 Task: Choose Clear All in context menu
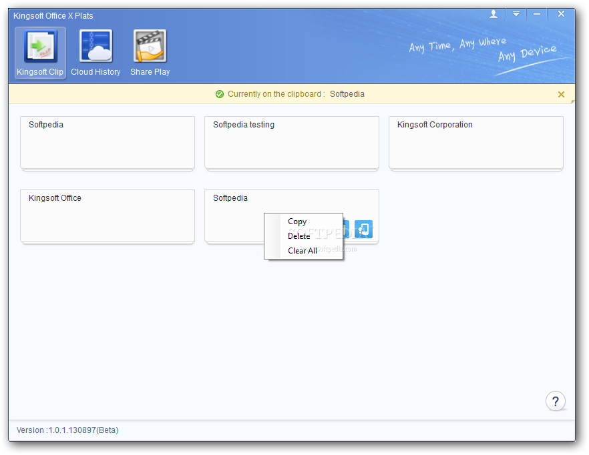coord(302,251)
